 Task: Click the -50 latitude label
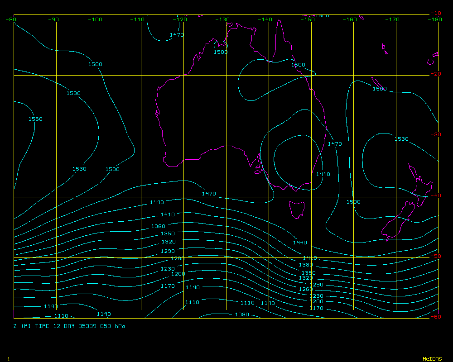pos(435,256)
